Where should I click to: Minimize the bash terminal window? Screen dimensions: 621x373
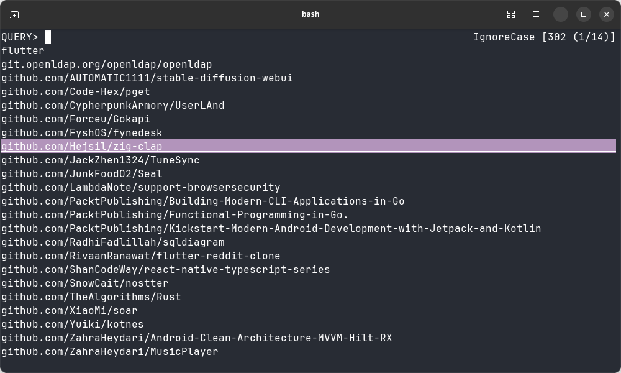(560, 14)
